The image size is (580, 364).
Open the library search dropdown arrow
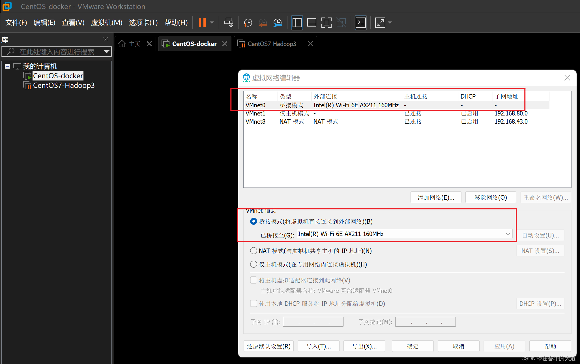click(107, 52)
